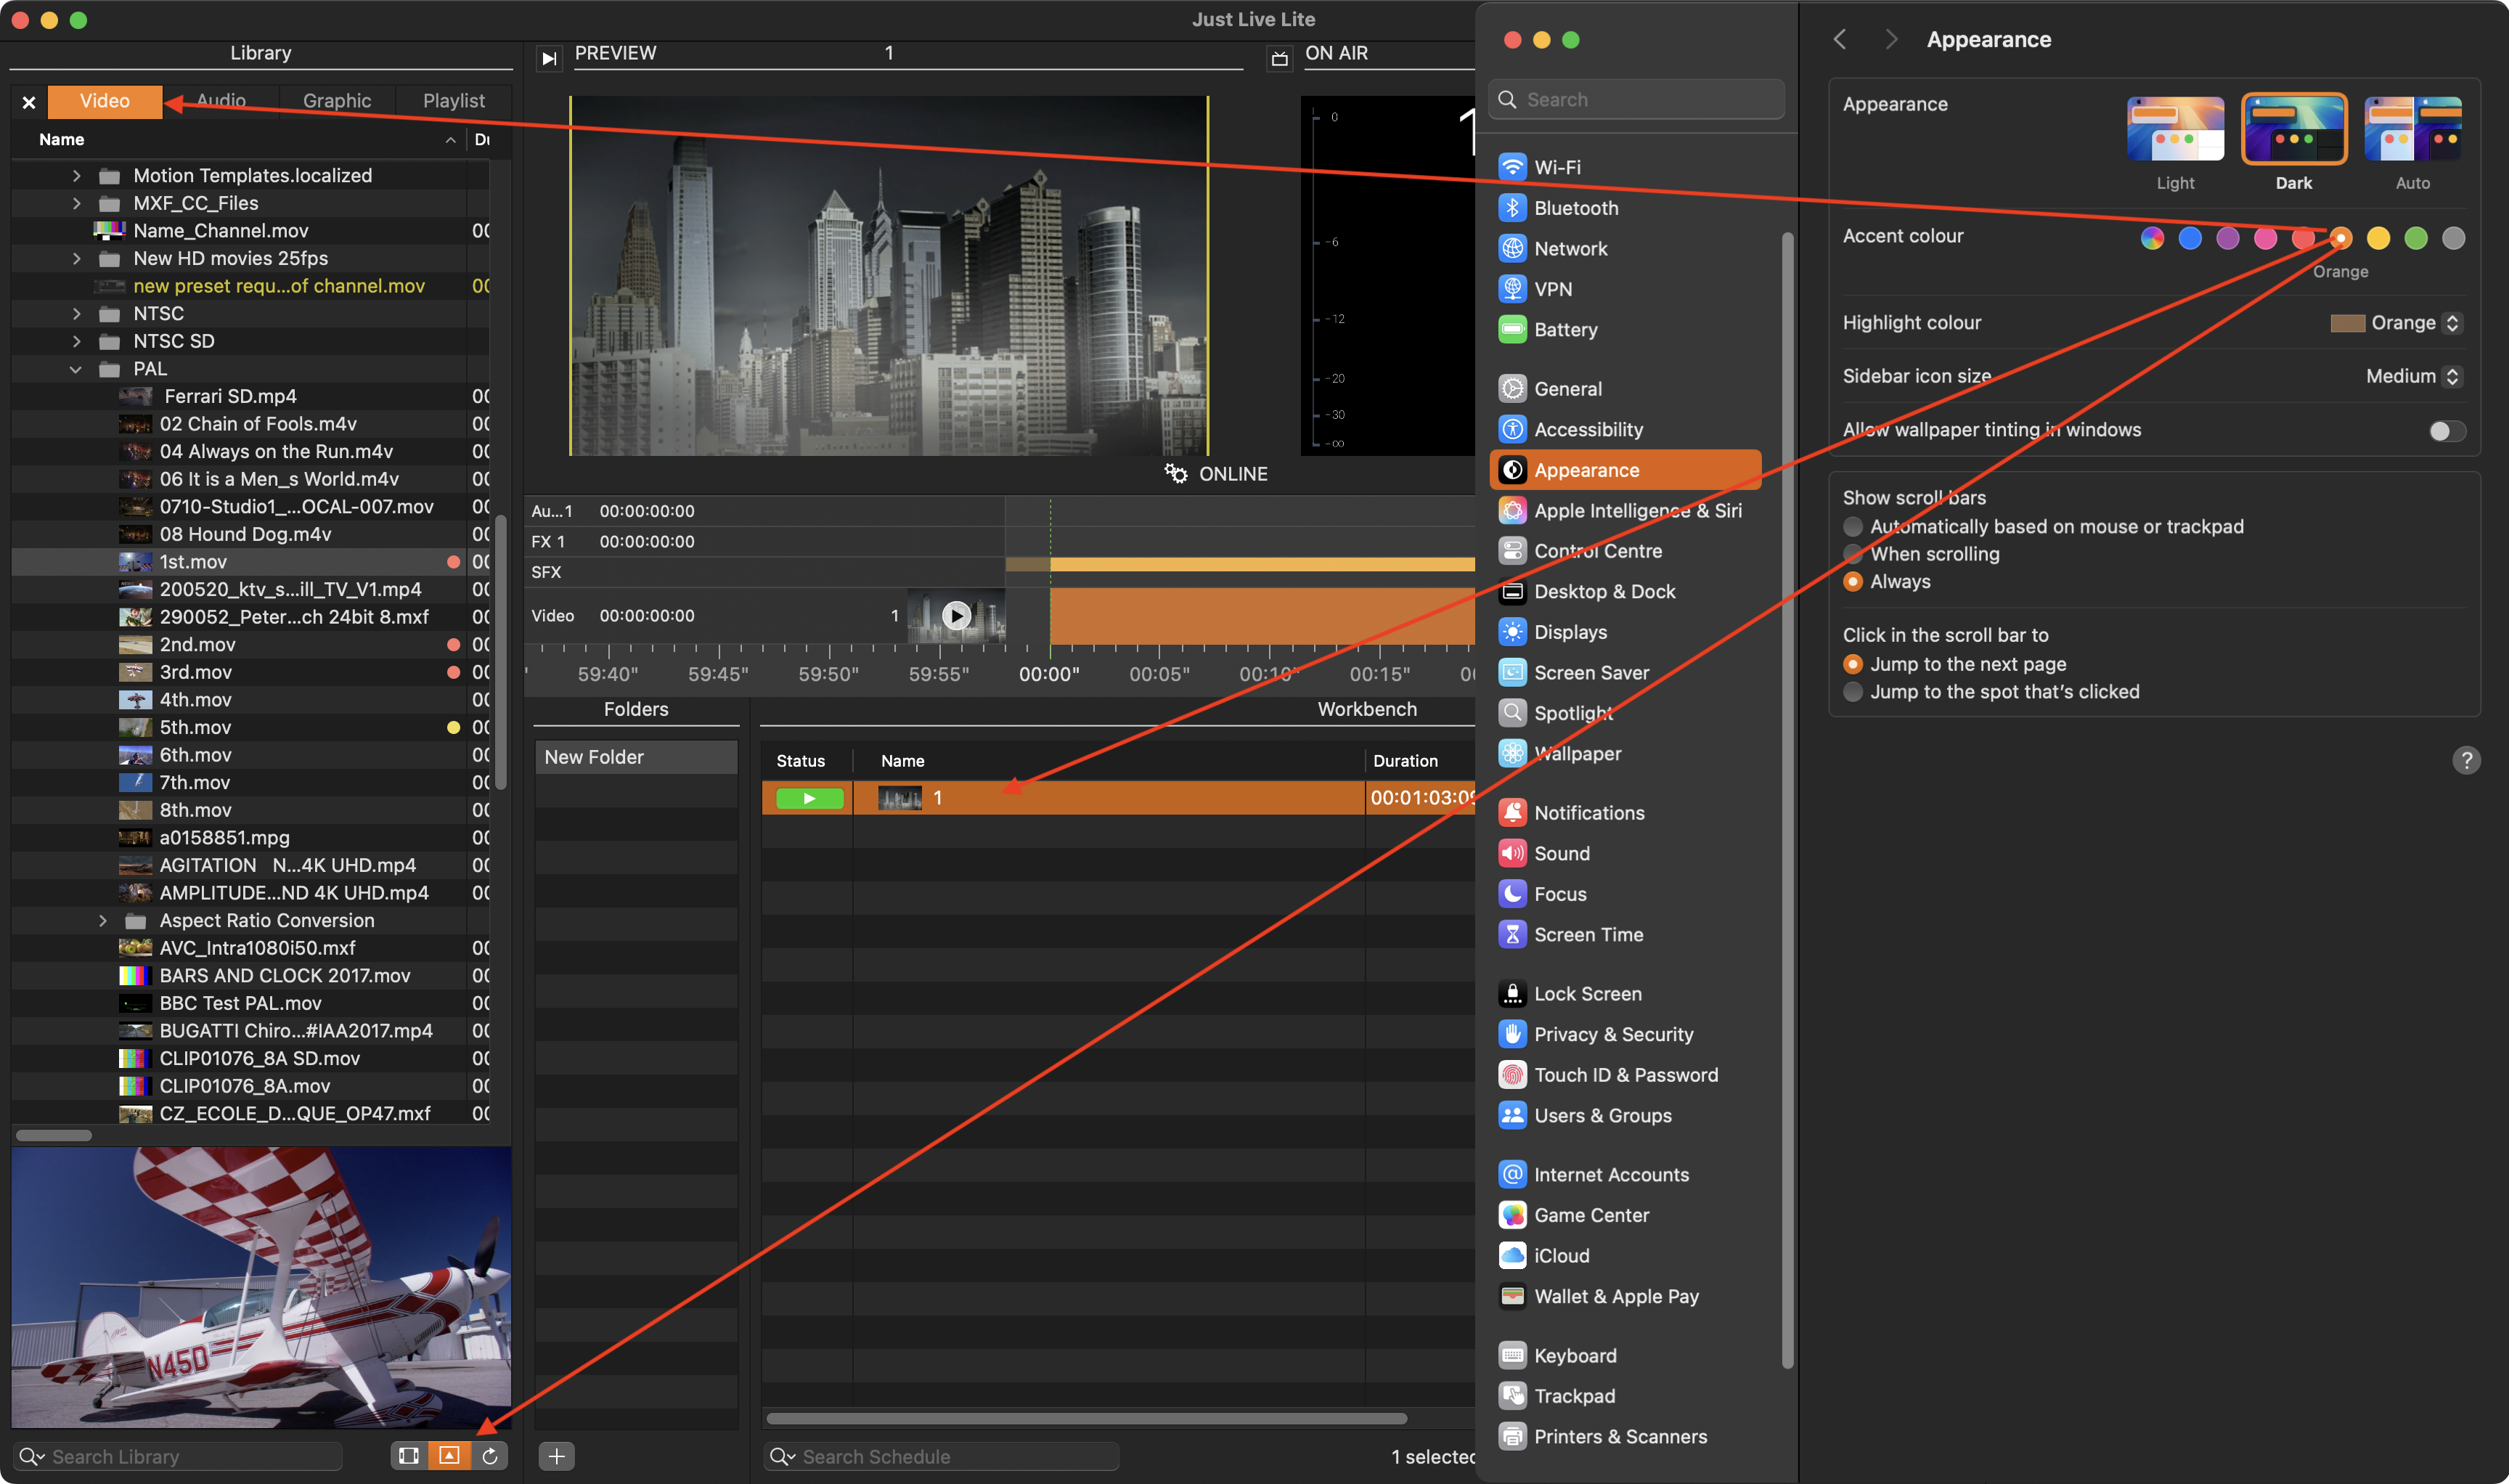The height and width of the screenshot is (1484, 2509).
Task: Select 'Jump to the next page' option
Action: (1853, 664)
